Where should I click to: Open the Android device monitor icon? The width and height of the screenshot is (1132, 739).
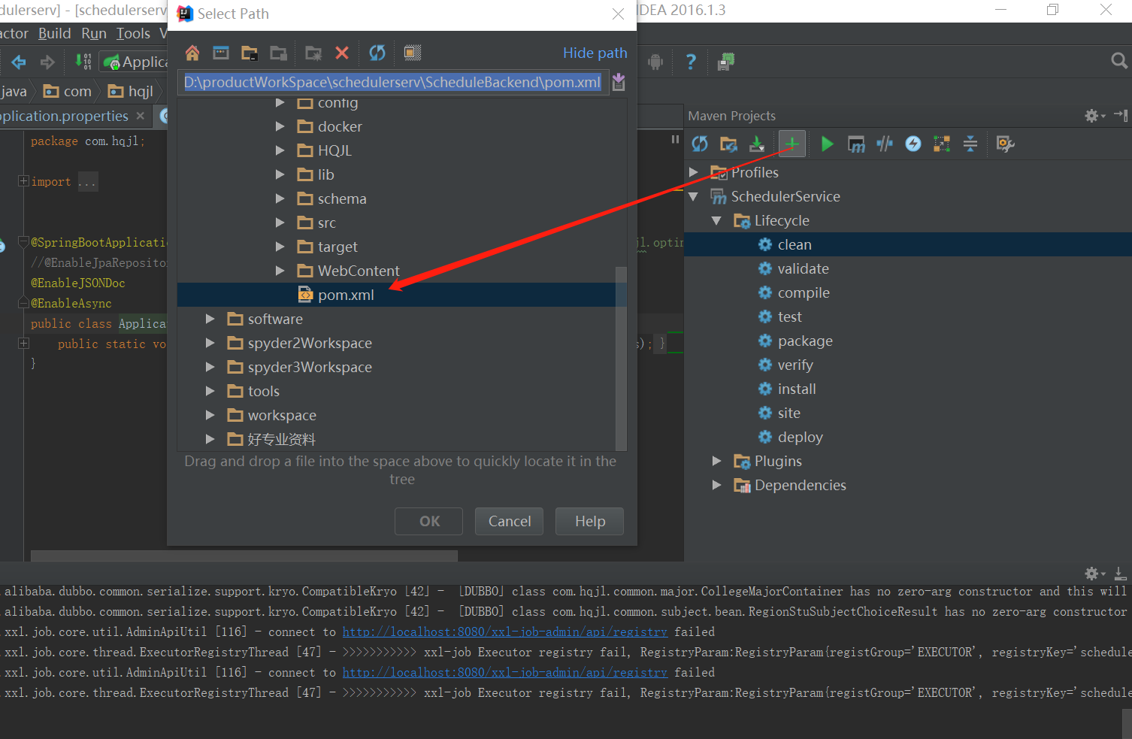656,62
